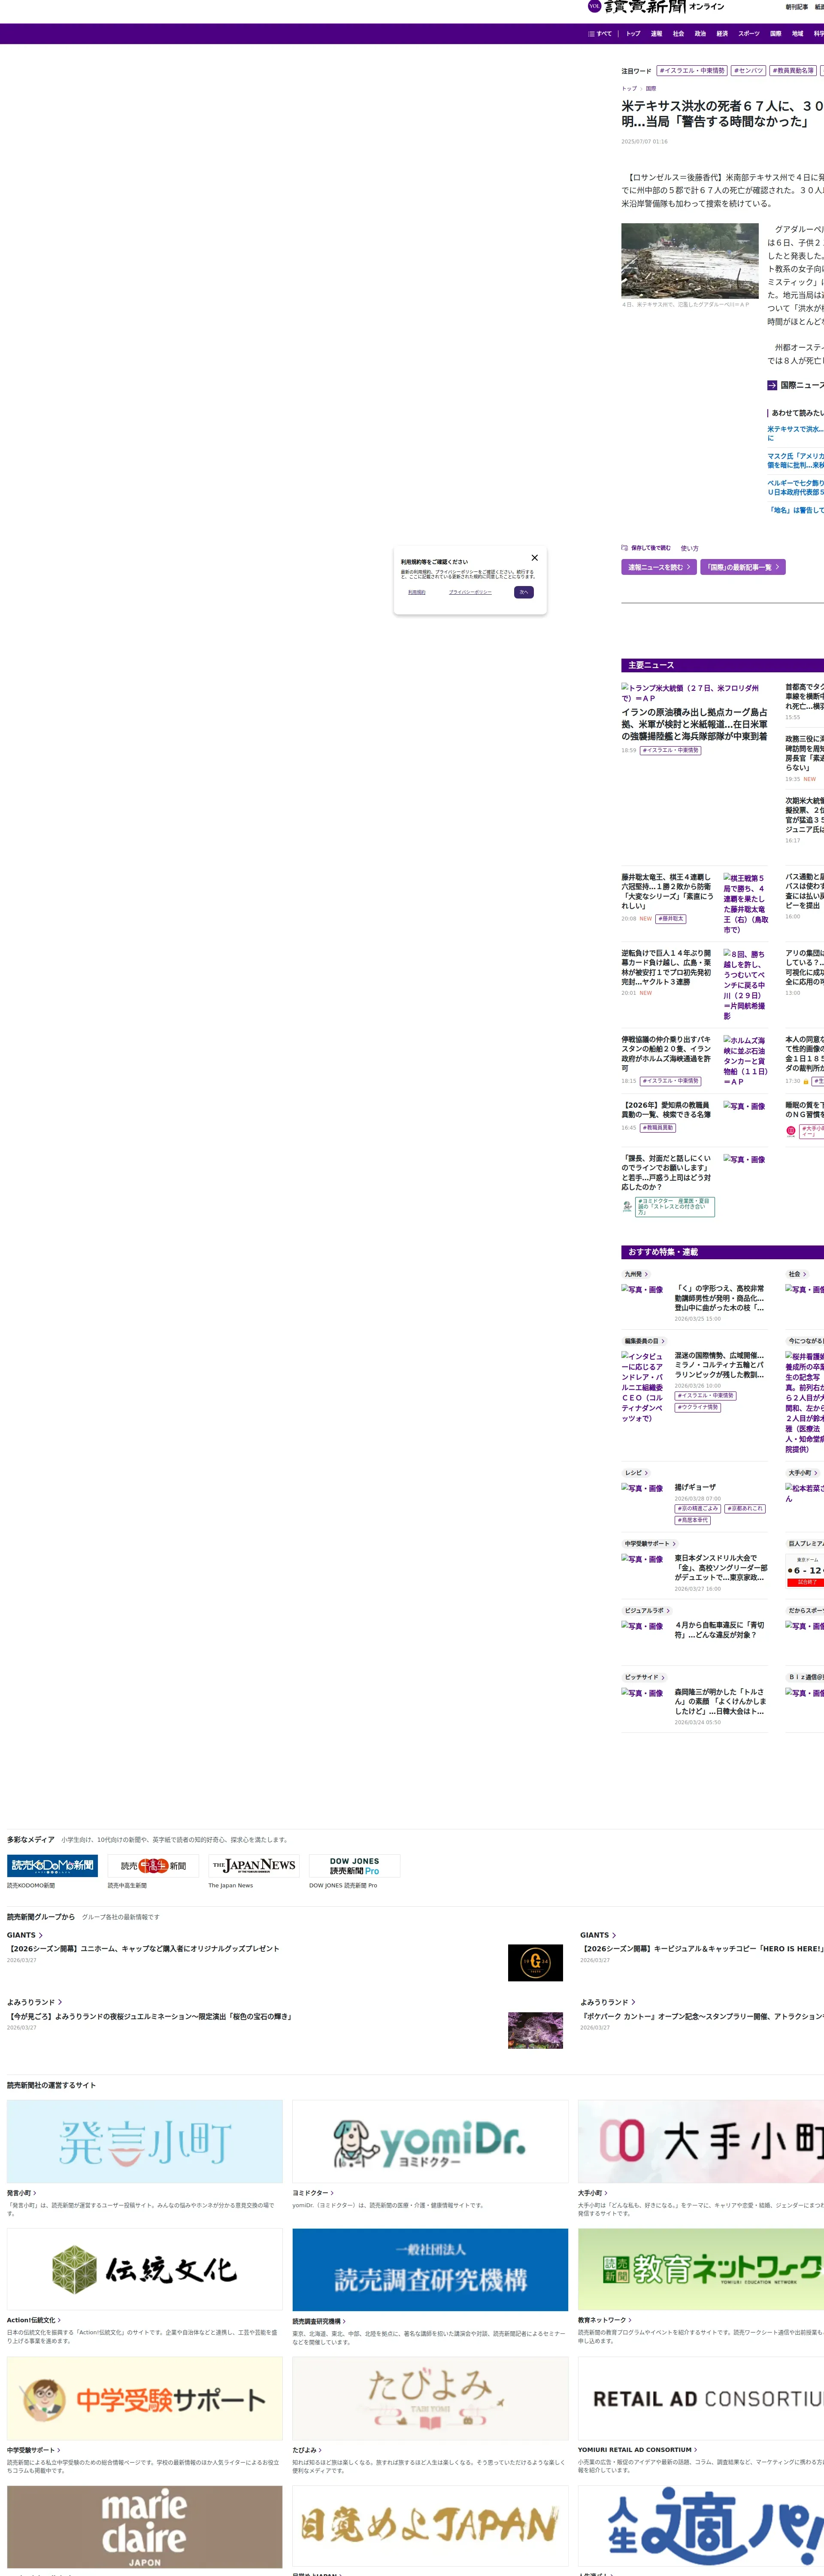Open the DOW JONES 読売新聞 Pro logo

[x=355, y=1865]
